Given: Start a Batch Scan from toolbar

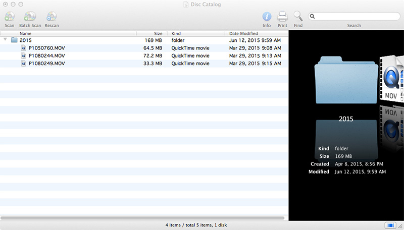Looking at the screenshot, I should (x=30, y=17).
